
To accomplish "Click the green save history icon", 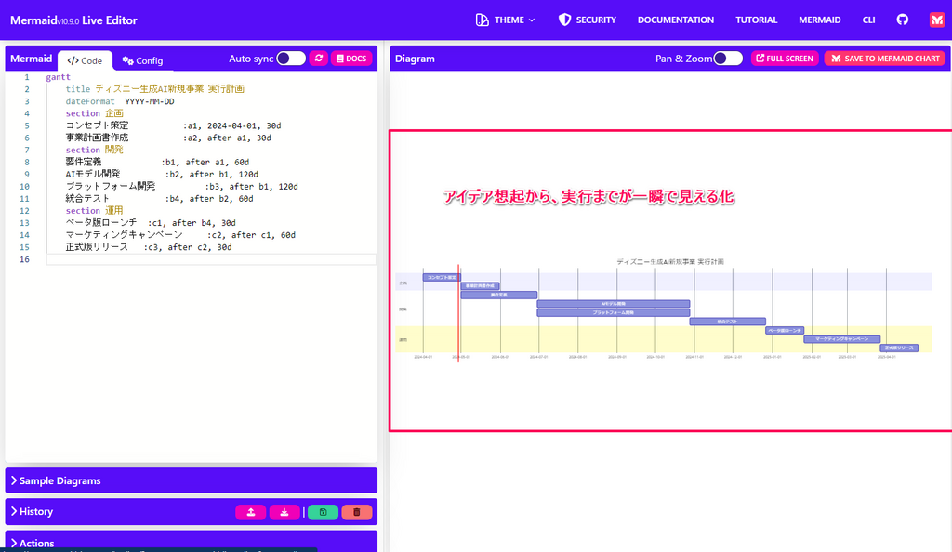I will coord(323,512).
